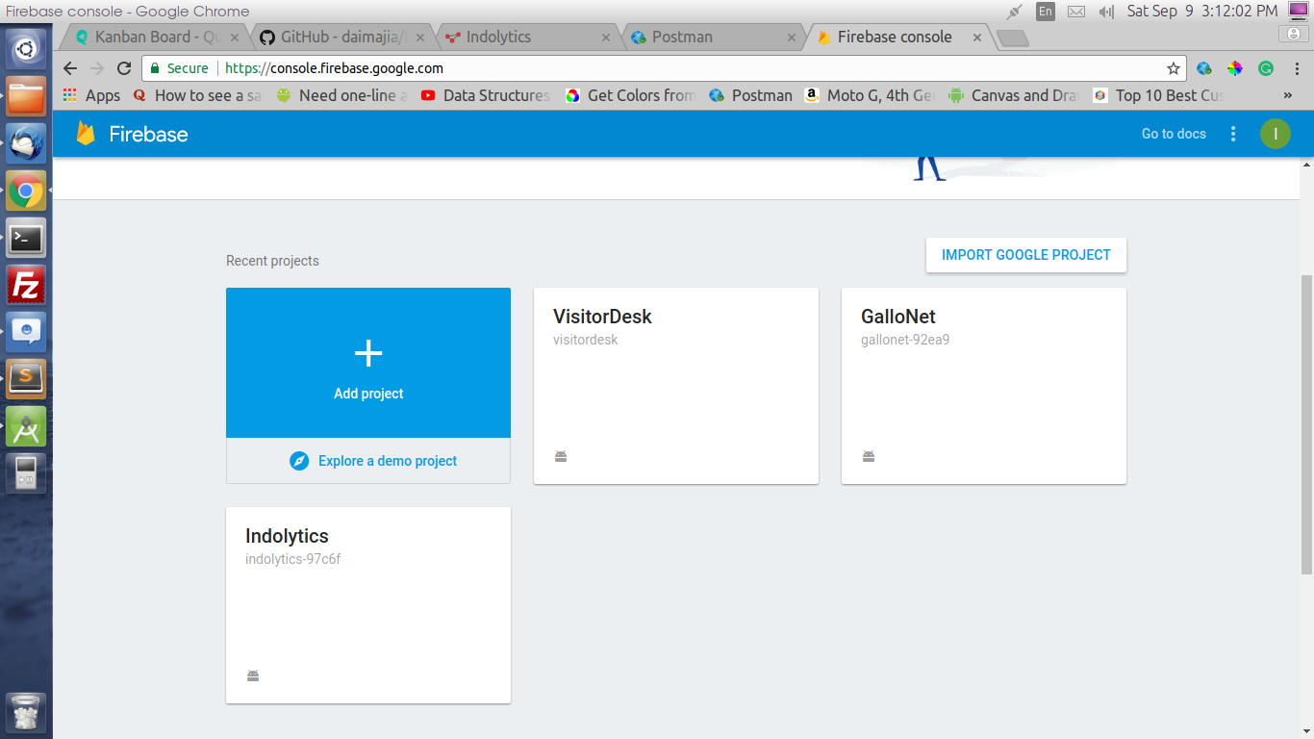Image resolution: width=1314 pixels, height=739 pixels.
Task: Click the 'indolytics-97c6f' project ID text
Action: coord(292,559)
